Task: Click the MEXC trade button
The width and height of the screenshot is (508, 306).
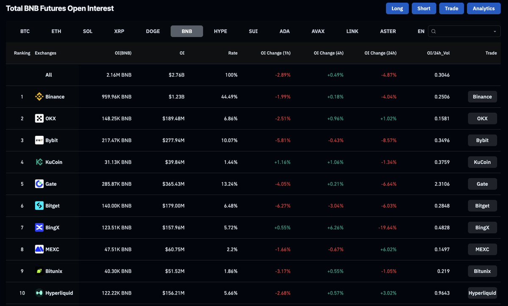Action: pyautogui.click(x=483, y=249)
